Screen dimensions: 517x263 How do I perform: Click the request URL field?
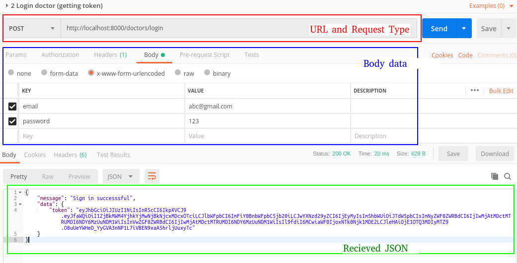tap(239, 29)
